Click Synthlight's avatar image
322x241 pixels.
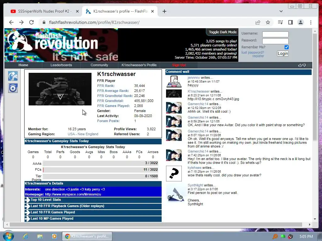point(175,194)
